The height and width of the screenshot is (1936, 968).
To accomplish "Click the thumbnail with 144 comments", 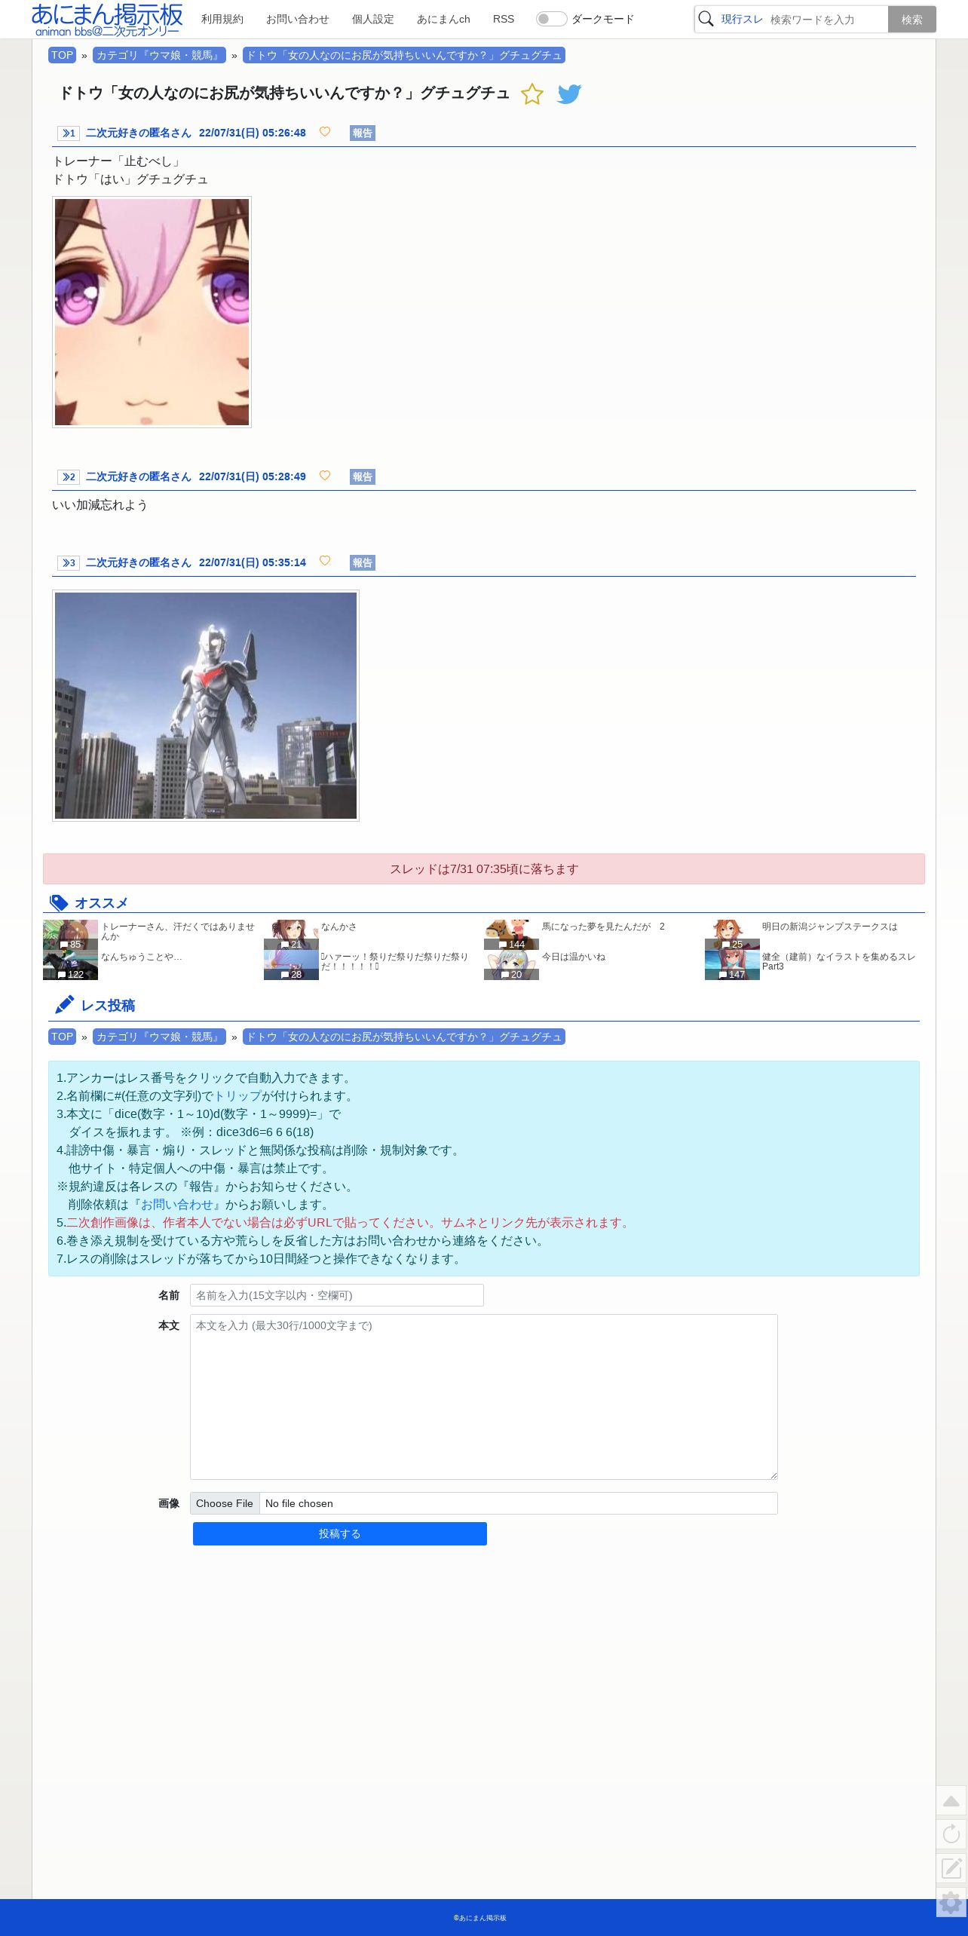I will tap(511, 935).
